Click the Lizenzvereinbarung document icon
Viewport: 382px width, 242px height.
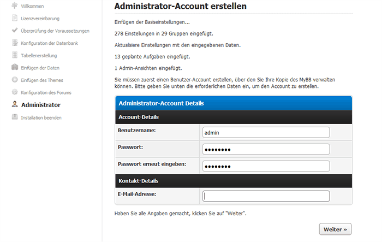pyautogui.click(x=15, y=18)
